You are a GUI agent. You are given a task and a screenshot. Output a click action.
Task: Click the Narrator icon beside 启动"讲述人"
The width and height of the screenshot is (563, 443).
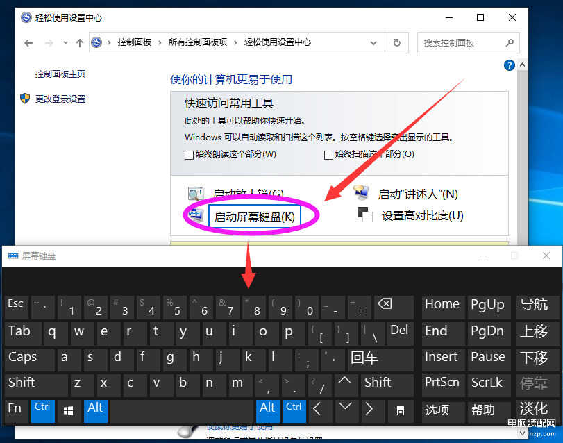(361, 192)
